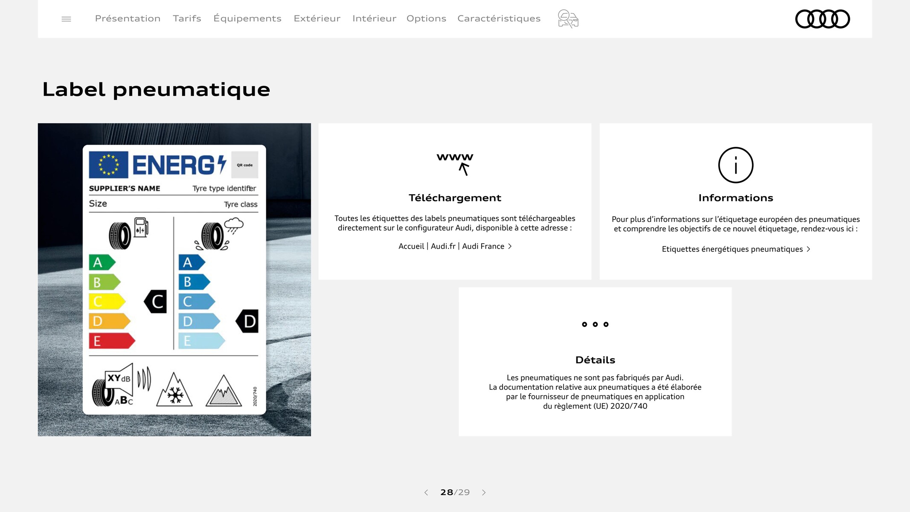Open Etiquettes énergétiques pneumatiques link
The width and height of the screenshot is (910, 512).
pos(736,249)
